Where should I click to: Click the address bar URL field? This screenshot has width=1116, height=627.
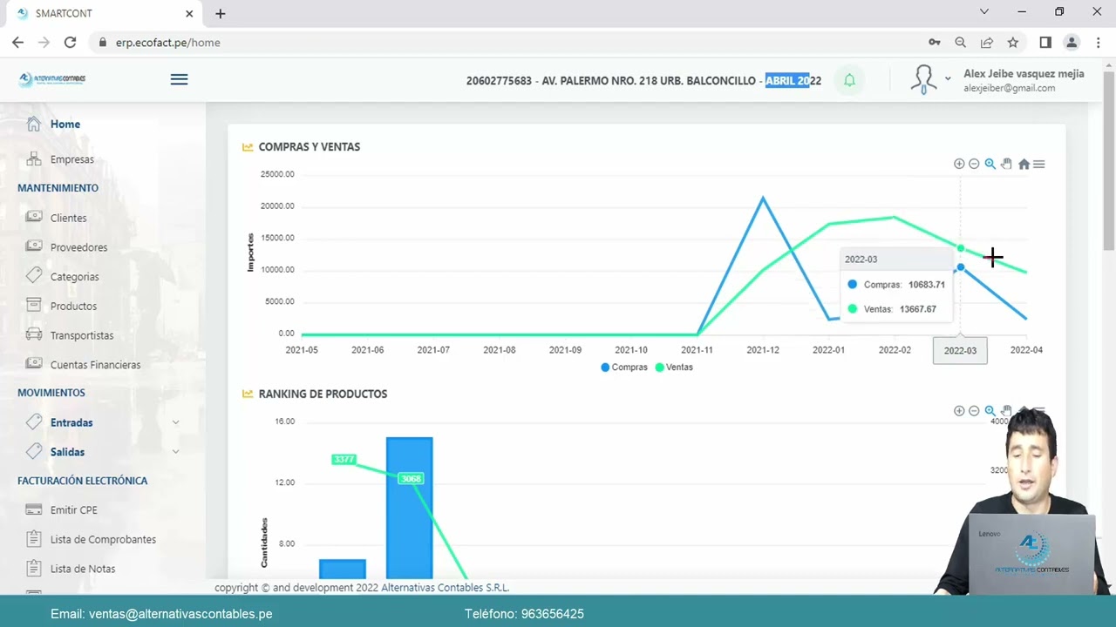pos(506,42)
